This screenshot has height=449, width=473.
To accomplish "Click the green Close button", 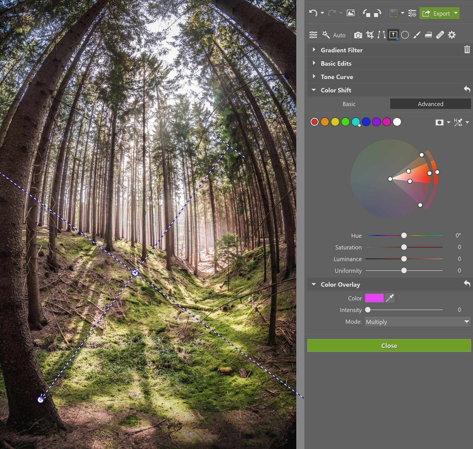I will click(389, 346).
